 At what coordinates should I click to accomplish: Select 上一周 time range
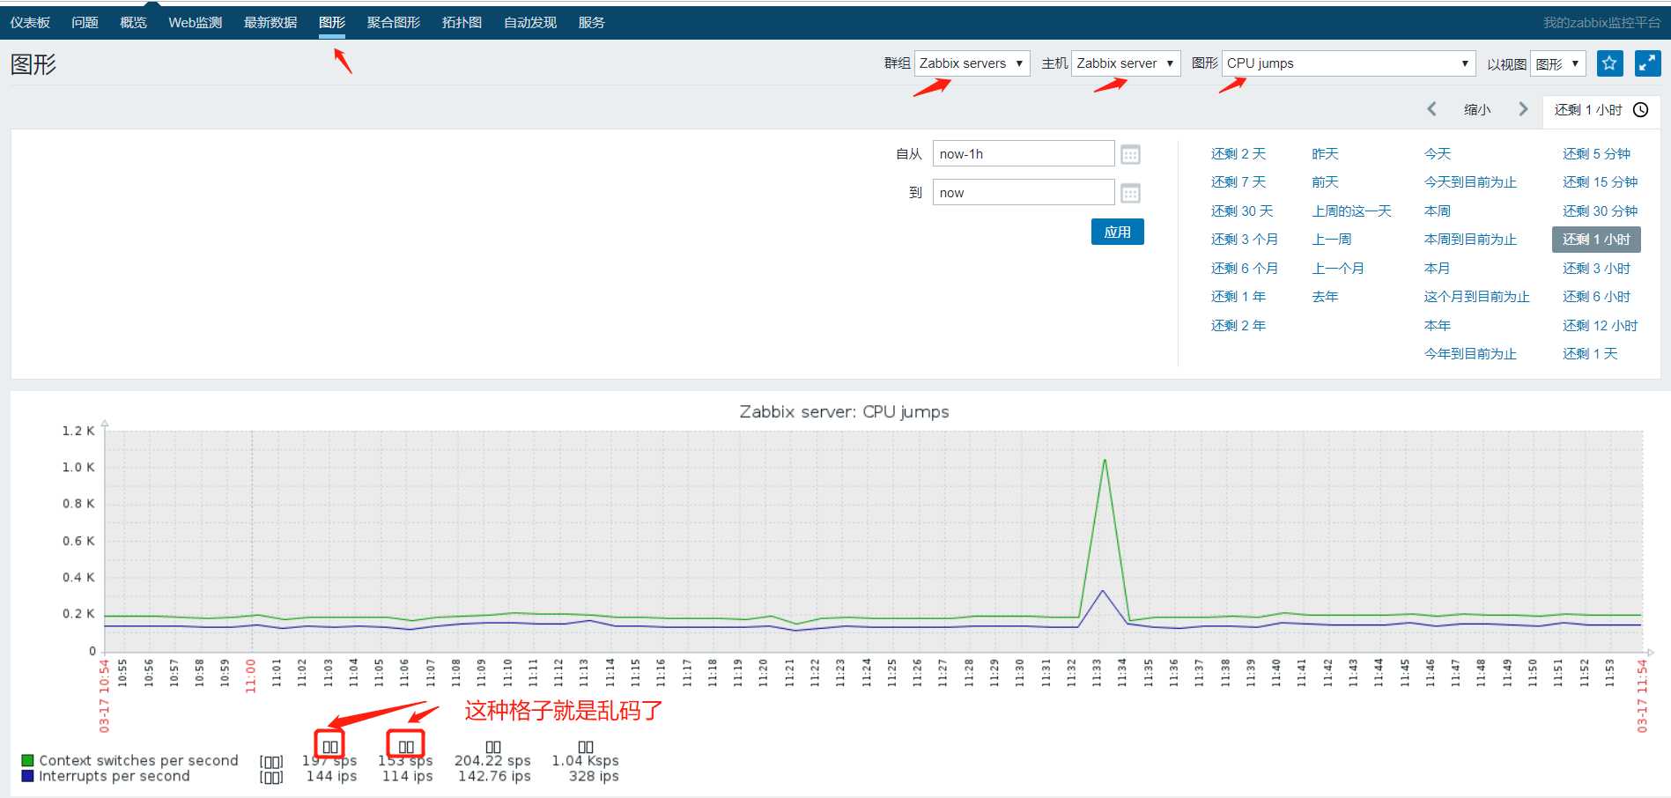coord(1332,239)
